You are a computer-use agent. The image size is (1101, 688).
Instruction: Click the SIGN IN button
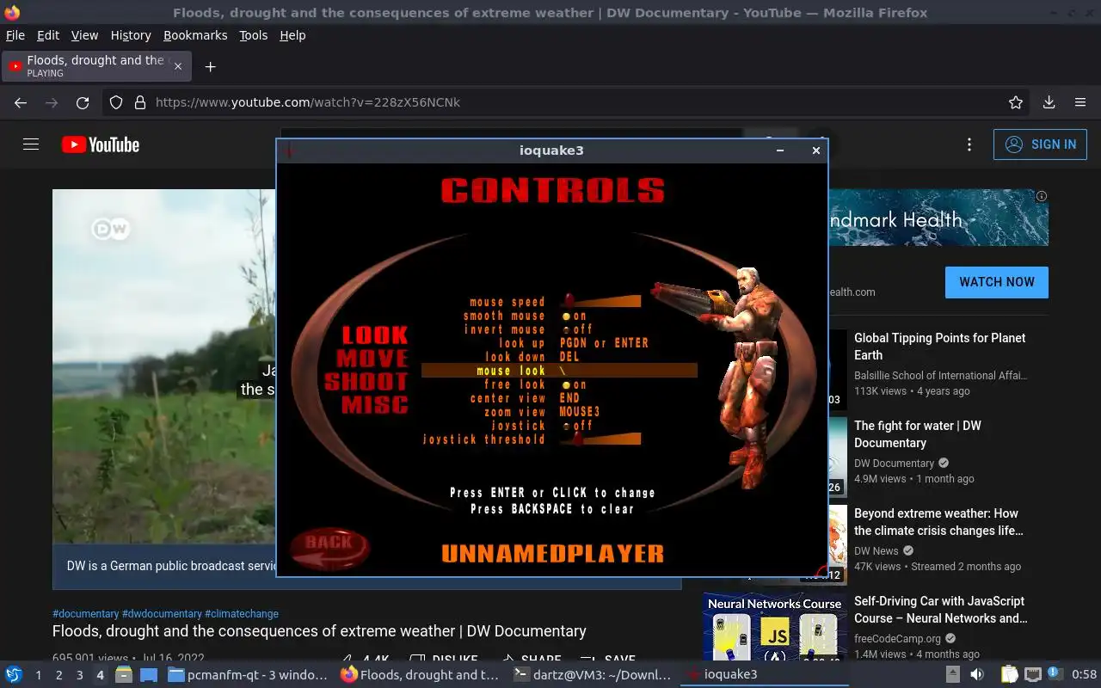[x=1040, y=144]
